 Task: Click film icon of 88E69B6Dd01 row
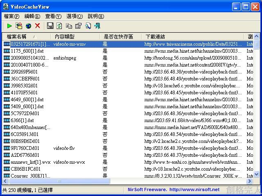pyautogui.click(x=7, y=141)
